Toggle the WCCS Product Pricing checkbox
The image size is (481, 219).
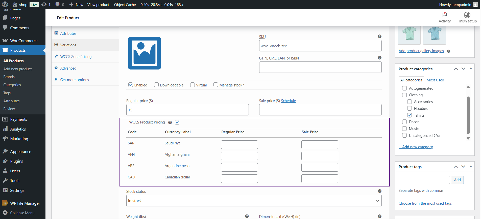[x=177, y=122]
